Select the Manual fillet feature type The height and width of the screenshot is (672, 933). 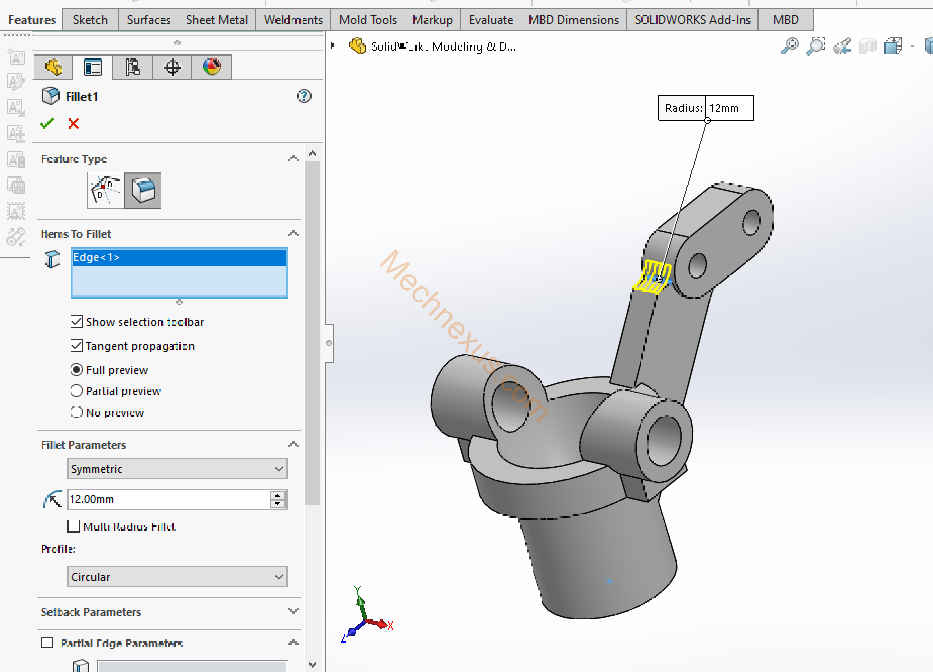click(x=143, y=190)
